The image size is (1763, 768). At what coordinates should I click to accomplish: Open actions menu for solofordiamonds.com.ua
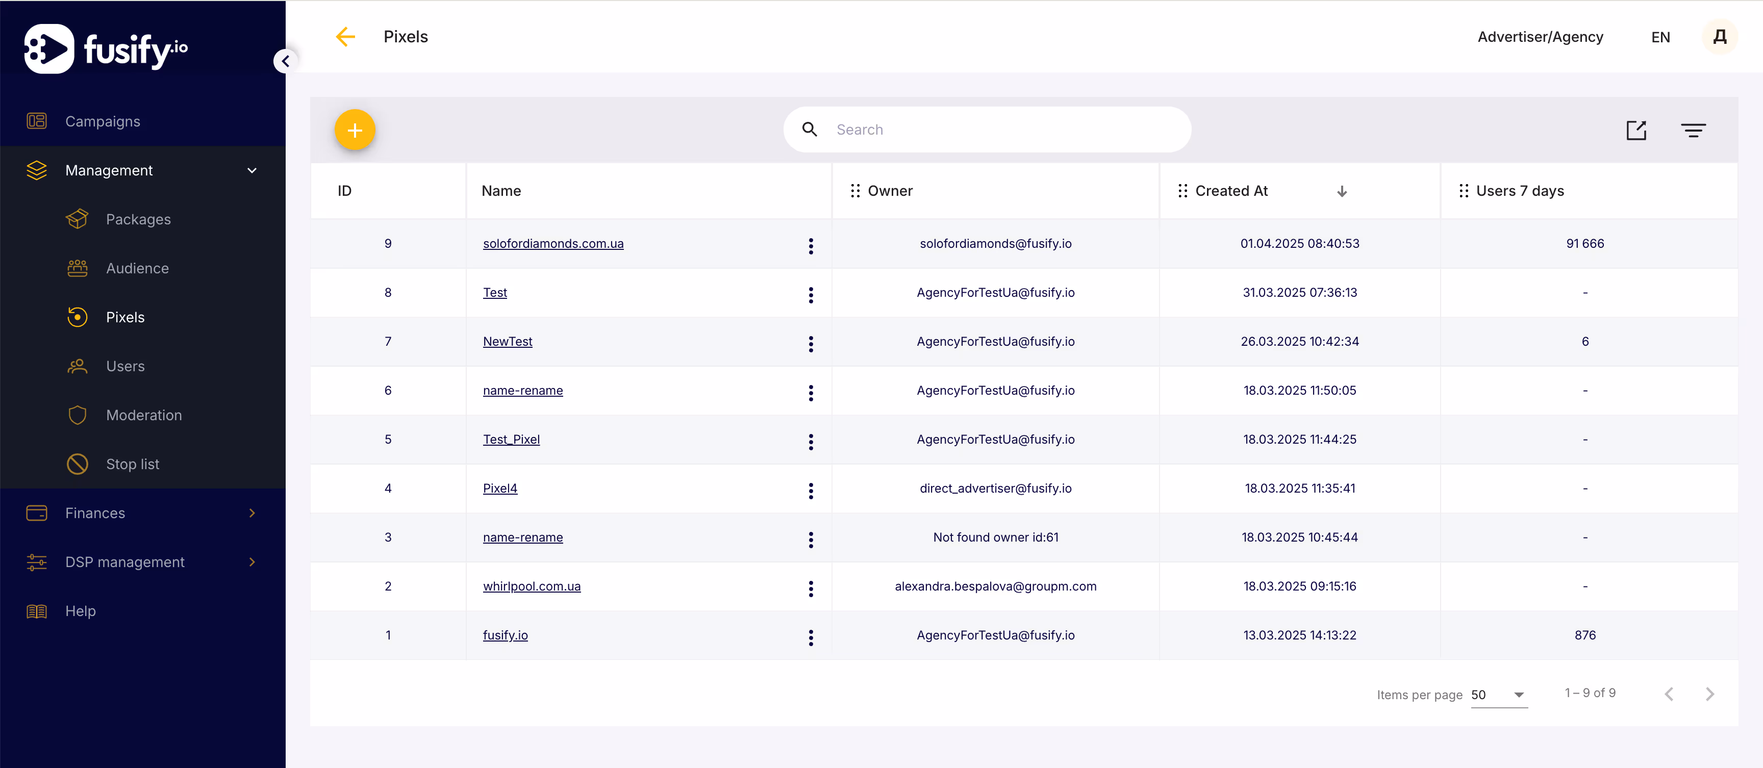(x=811, y=246)
